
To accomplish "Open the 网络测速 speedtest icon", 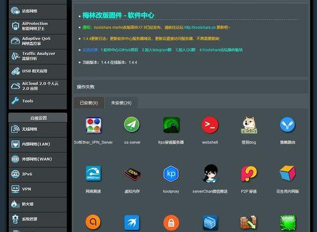I will pos(93,174).
